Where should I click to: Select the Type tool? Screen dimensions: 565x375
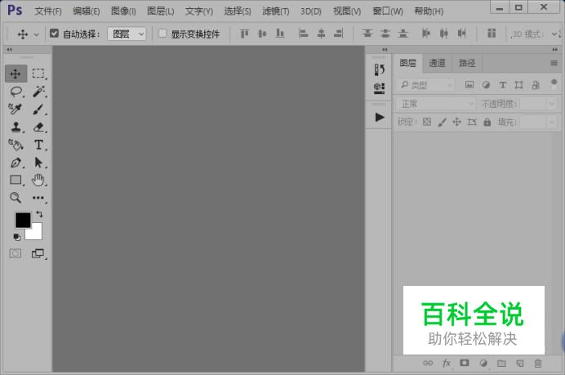pyautogui.click(x=38, y=145)
